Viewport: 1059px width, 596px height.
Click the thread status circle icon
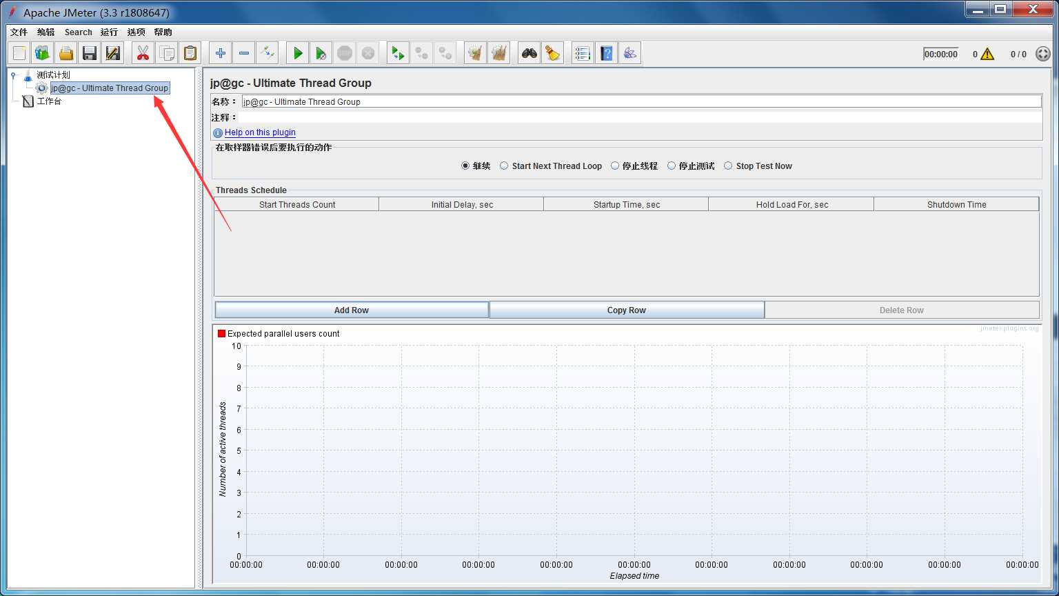click(x=1043, y=54)
